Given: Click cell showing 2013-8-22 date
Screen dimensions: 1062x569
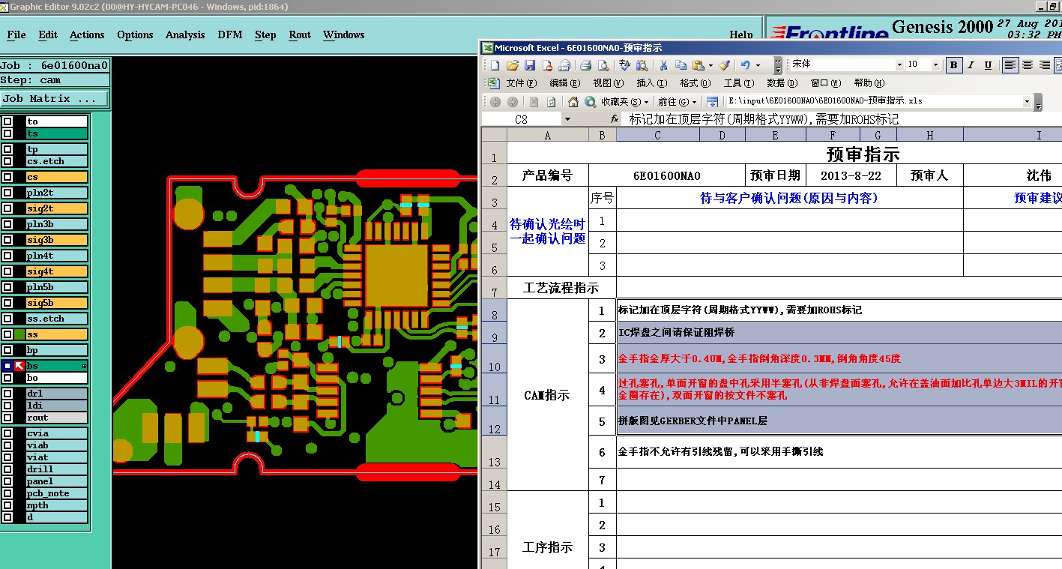Looking at the screenshot, I should click(851, 175).
